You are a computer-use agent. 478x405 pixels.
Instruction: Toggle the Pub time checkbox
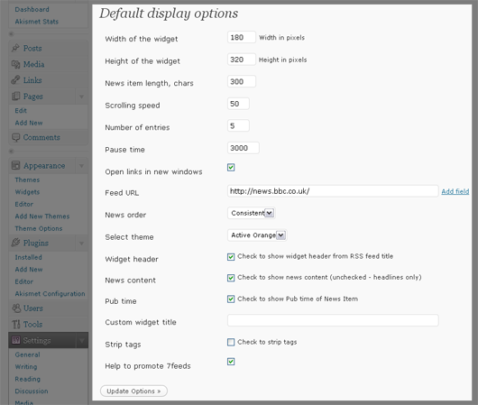point(231,299)
